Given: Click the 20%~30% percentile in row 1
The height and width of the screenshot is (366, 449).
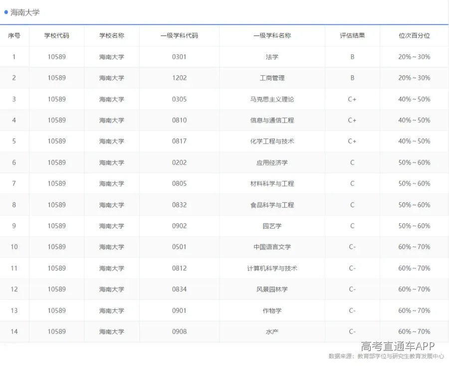Looking at the screenshot, I should [415, 57].
